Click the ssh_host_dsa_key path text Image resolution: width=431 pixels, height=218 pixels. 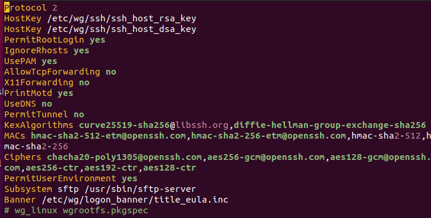[x=122, y=30]
